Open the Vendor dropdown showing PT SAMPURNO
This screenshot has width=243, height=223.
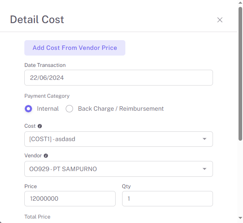pyautogui.click(x=118, y=169)
